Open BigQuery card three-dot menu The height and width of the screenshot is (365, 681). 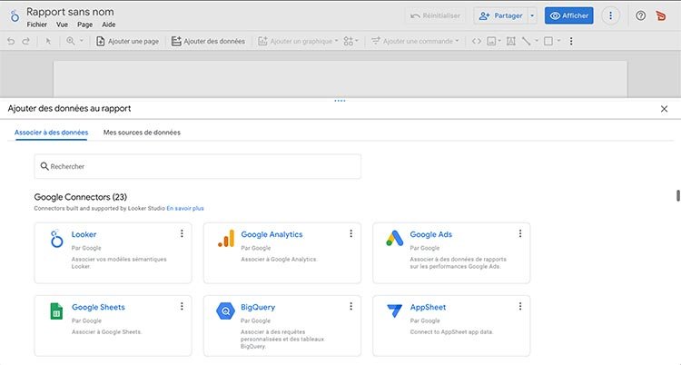click(x=350, y=306)
